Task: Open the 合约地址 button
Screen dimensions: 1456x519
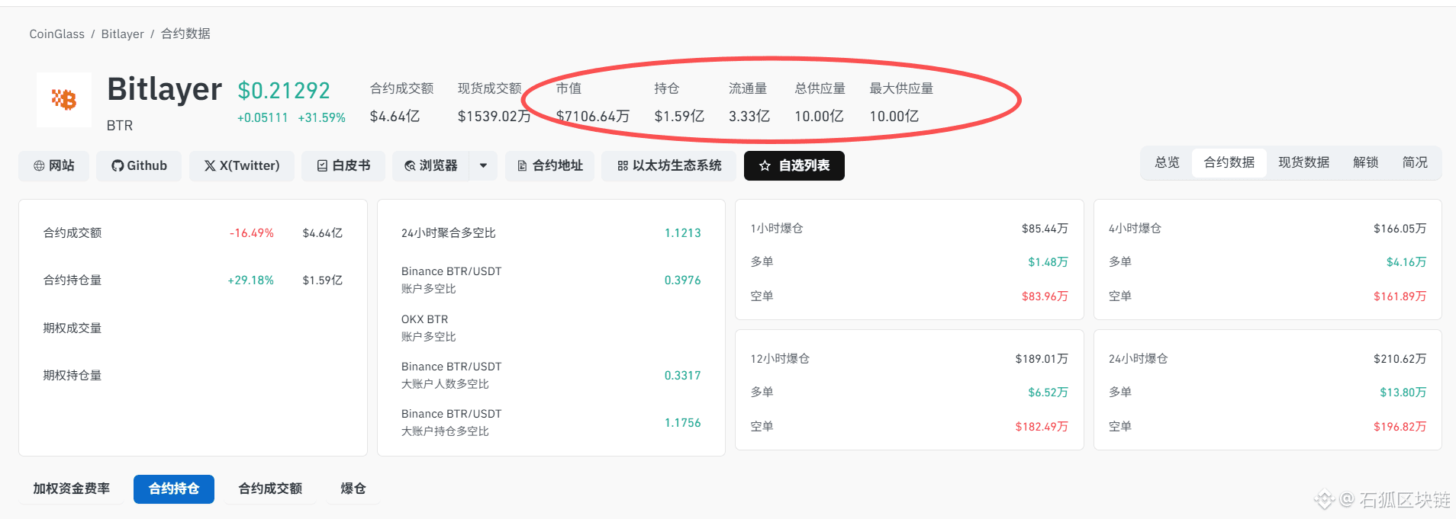Action: (549, 166)
